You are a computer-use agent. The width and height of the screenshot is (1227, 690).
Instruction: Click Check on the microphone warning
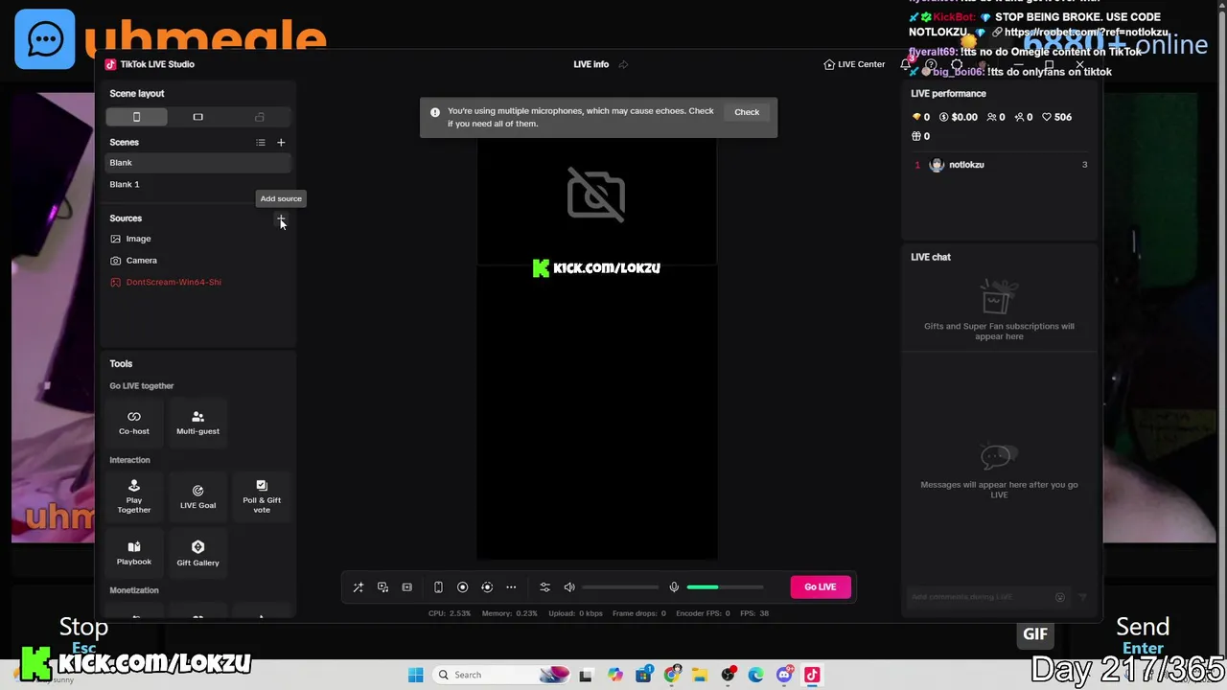[747, 112]
